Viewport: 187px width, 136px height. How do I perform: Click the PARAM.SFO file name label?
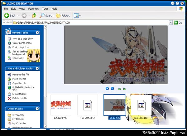pyautogui.click(x=88, y=118)
